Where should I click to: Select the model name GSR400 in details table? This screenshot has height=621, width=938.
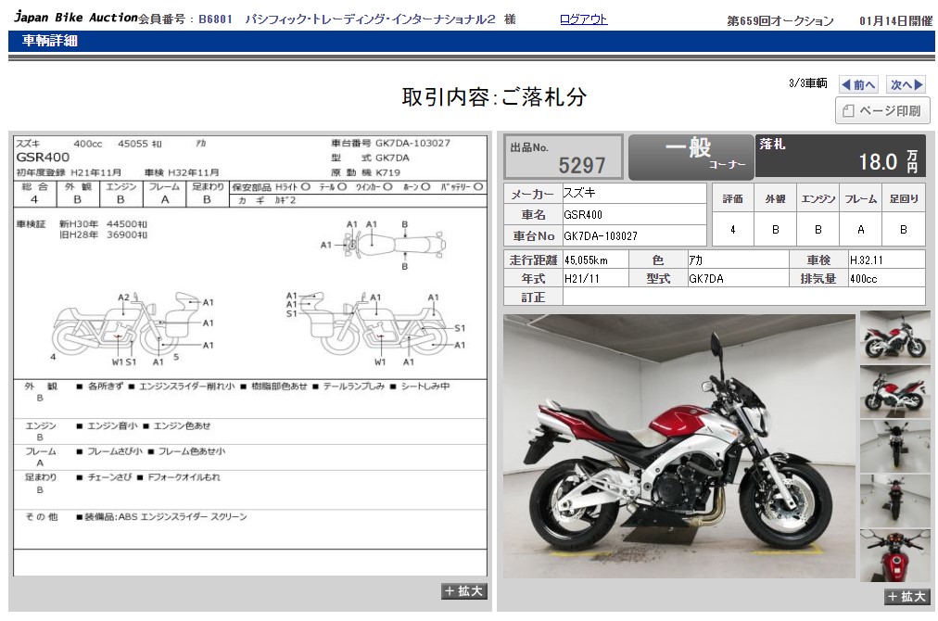click(583, 215)
